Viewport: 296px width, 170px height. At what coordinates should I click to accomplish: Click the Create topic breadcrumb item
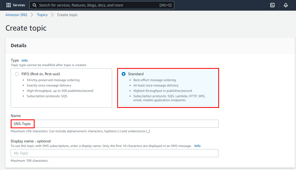[x=68, y=15]
